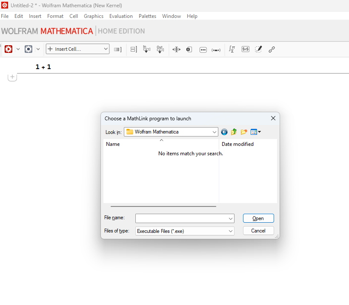
Task: Open the Format menu
Action: tap(55, 16)
